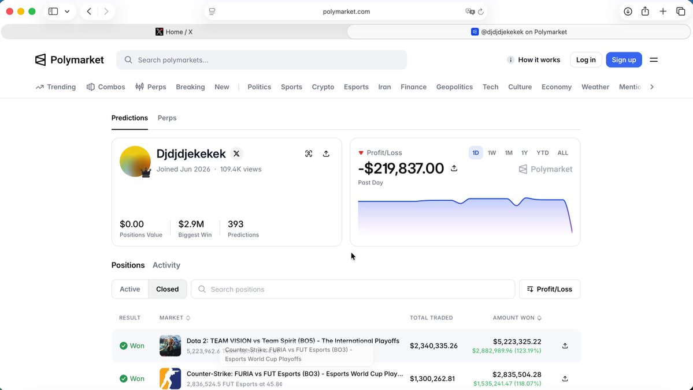
Task: Open the Profit/Loss sort dropdown
Action: 549,290
